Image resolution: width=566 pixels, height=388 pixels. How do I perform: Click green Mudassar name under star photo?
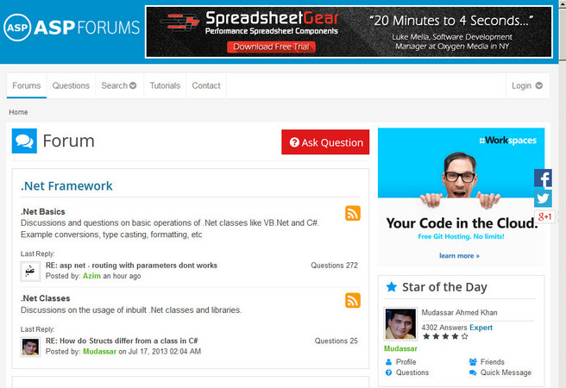[x=400, y=348]
